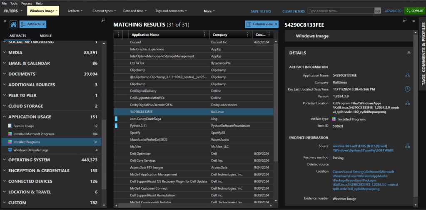Click the Clear Filters button
Screen dimensions: 426x210
coord(293,11)
